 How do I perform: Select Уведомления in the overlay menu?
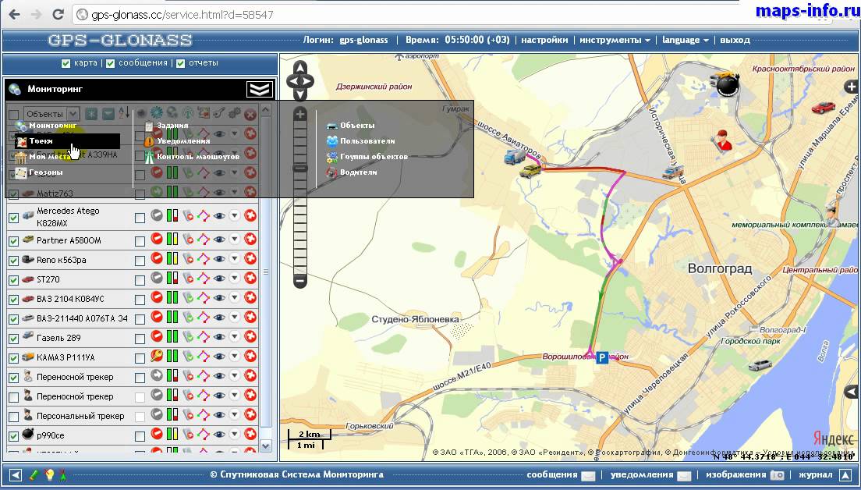click(183, 141)
